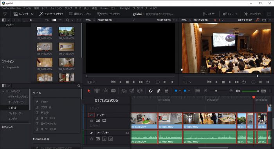
Task: Toggle the エフェクトライブラリ panel button
Action: click(x=51, y=14)
